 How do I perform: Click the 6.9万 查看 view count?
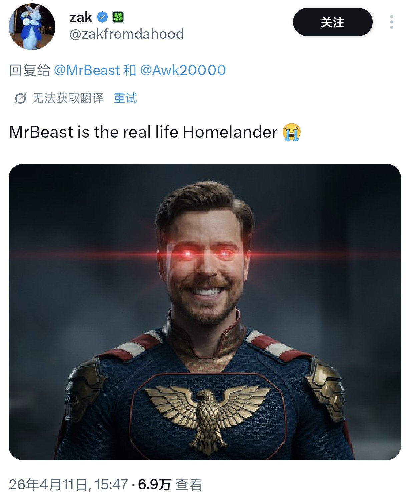(x=170, y=485)
